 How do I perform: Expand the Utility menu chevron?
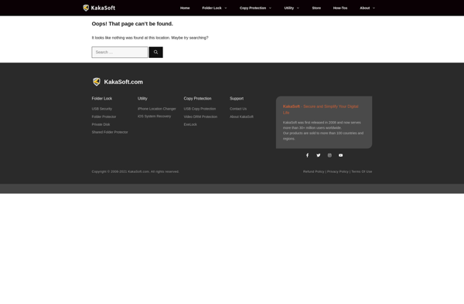(x=298, y=8)
